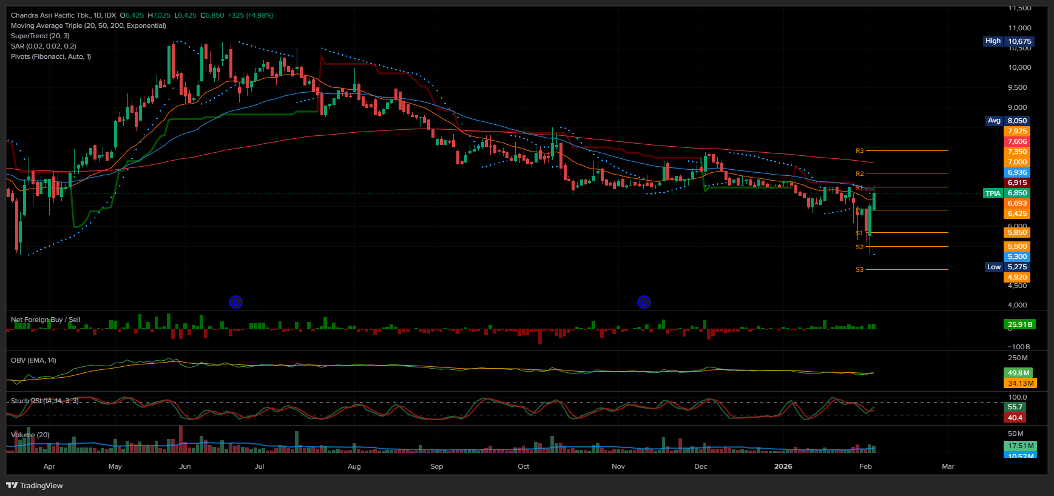Click the R3 pivot level label
Viewport: 1054px width, 496px height.
tap(859, 150)
